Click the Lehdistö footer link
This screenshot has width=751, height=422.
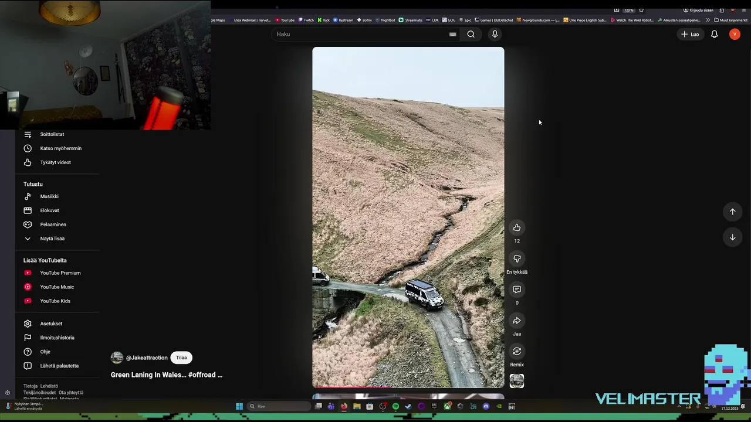coord(49,386)
